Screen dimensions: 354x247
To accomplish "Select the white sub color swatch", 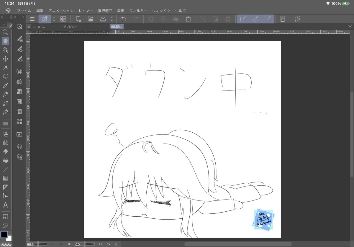I will click(x=9, y=239).
